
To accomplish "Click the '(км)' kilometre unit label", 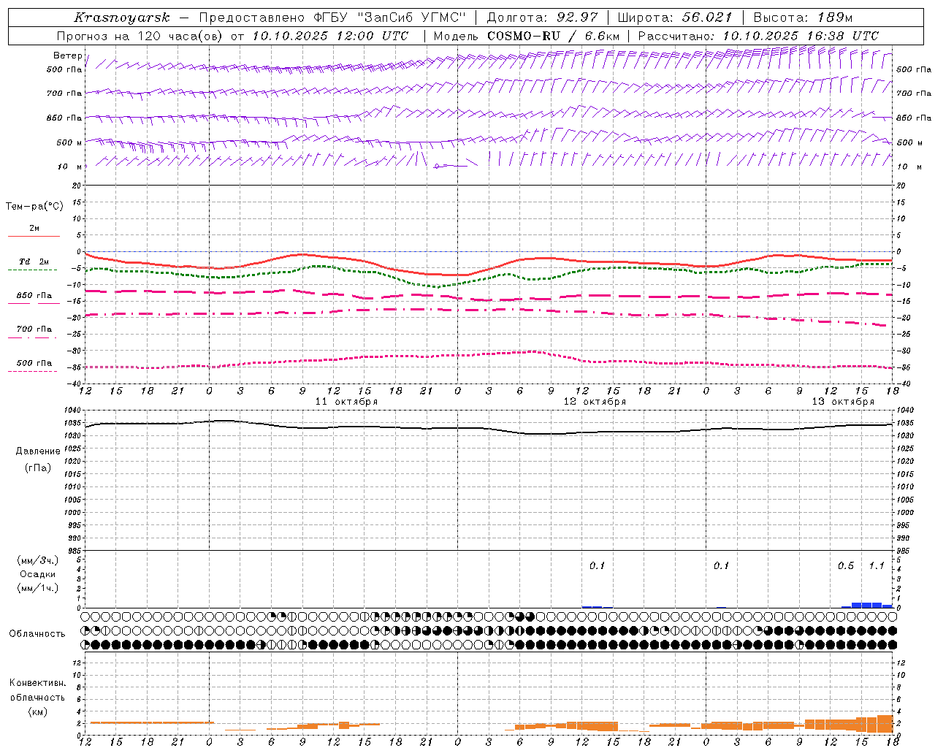I will (x=37, y=711).
